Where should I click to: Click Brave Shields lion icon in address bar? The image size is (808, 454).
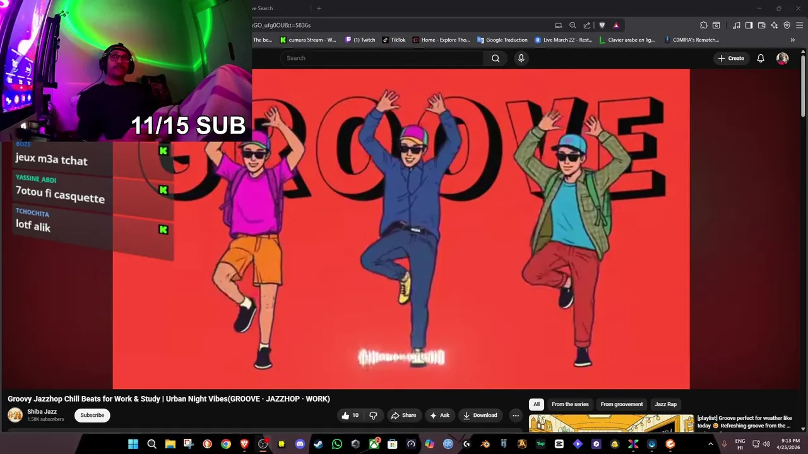602,25
